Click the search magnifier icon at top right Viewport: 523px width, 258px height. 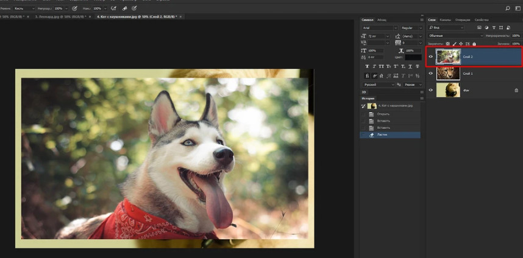pyautogui.click(x=508, y=8)
